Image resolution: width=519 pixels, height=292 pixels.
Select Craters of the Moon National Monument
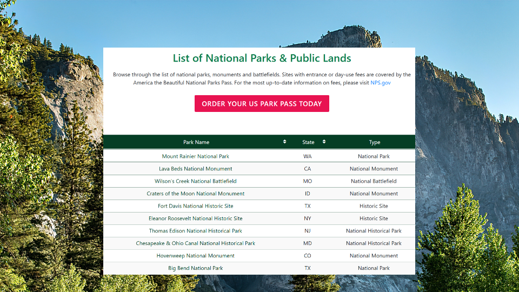[196, 194]
